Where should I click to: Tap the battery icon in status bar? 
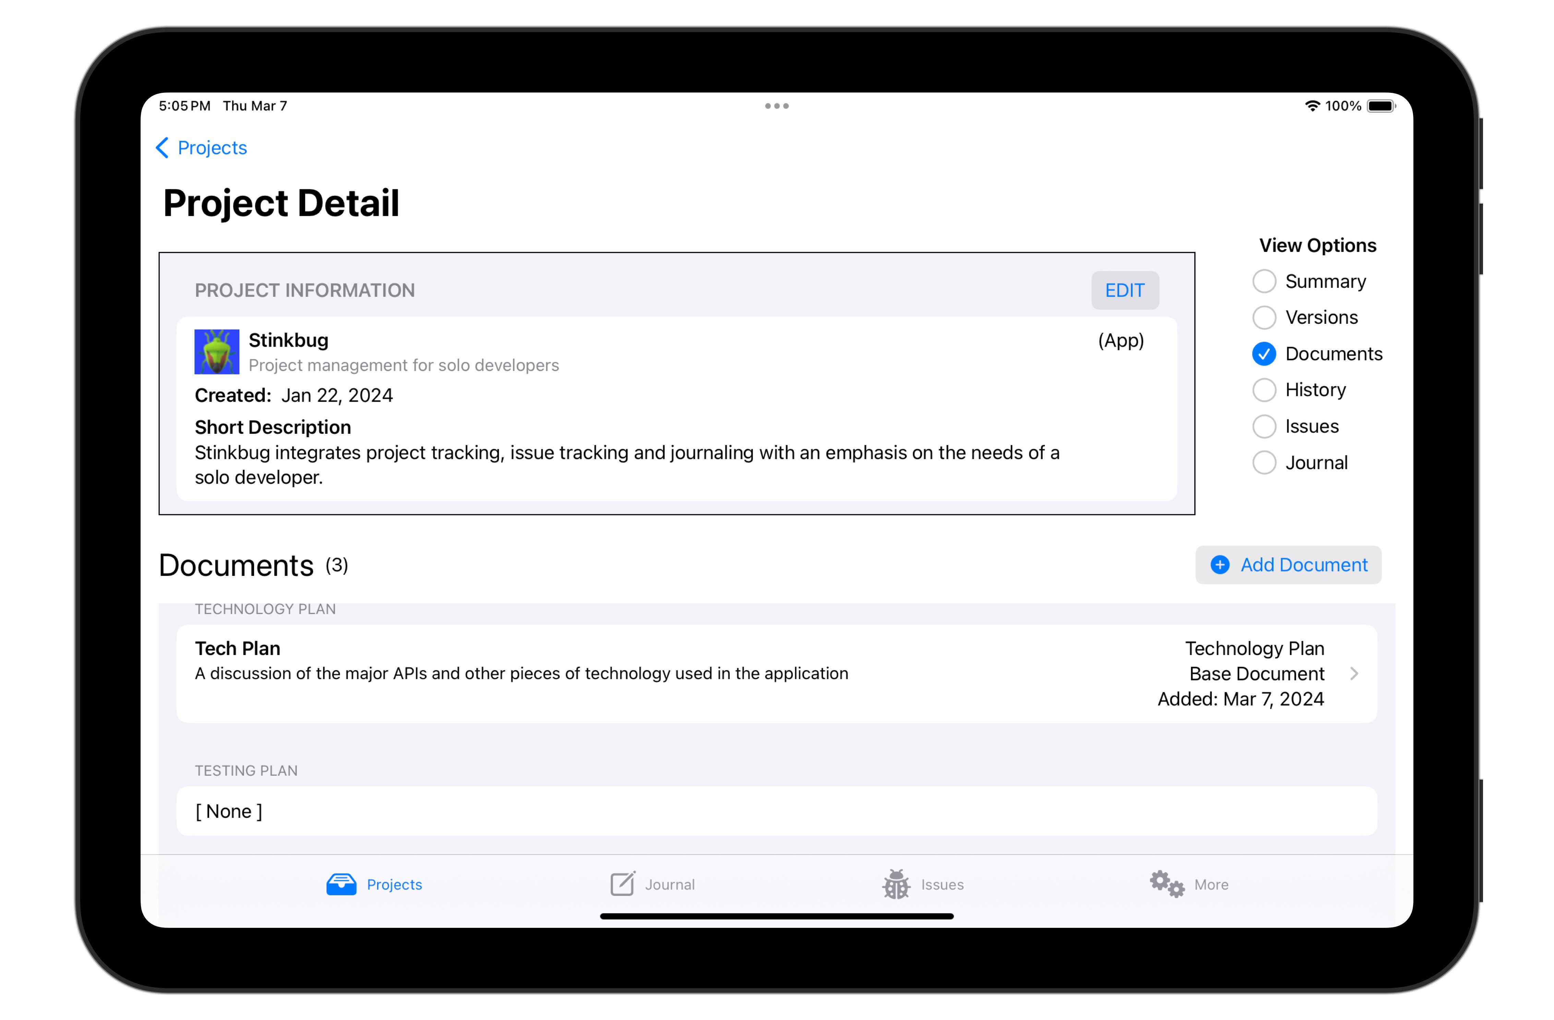1382,106
